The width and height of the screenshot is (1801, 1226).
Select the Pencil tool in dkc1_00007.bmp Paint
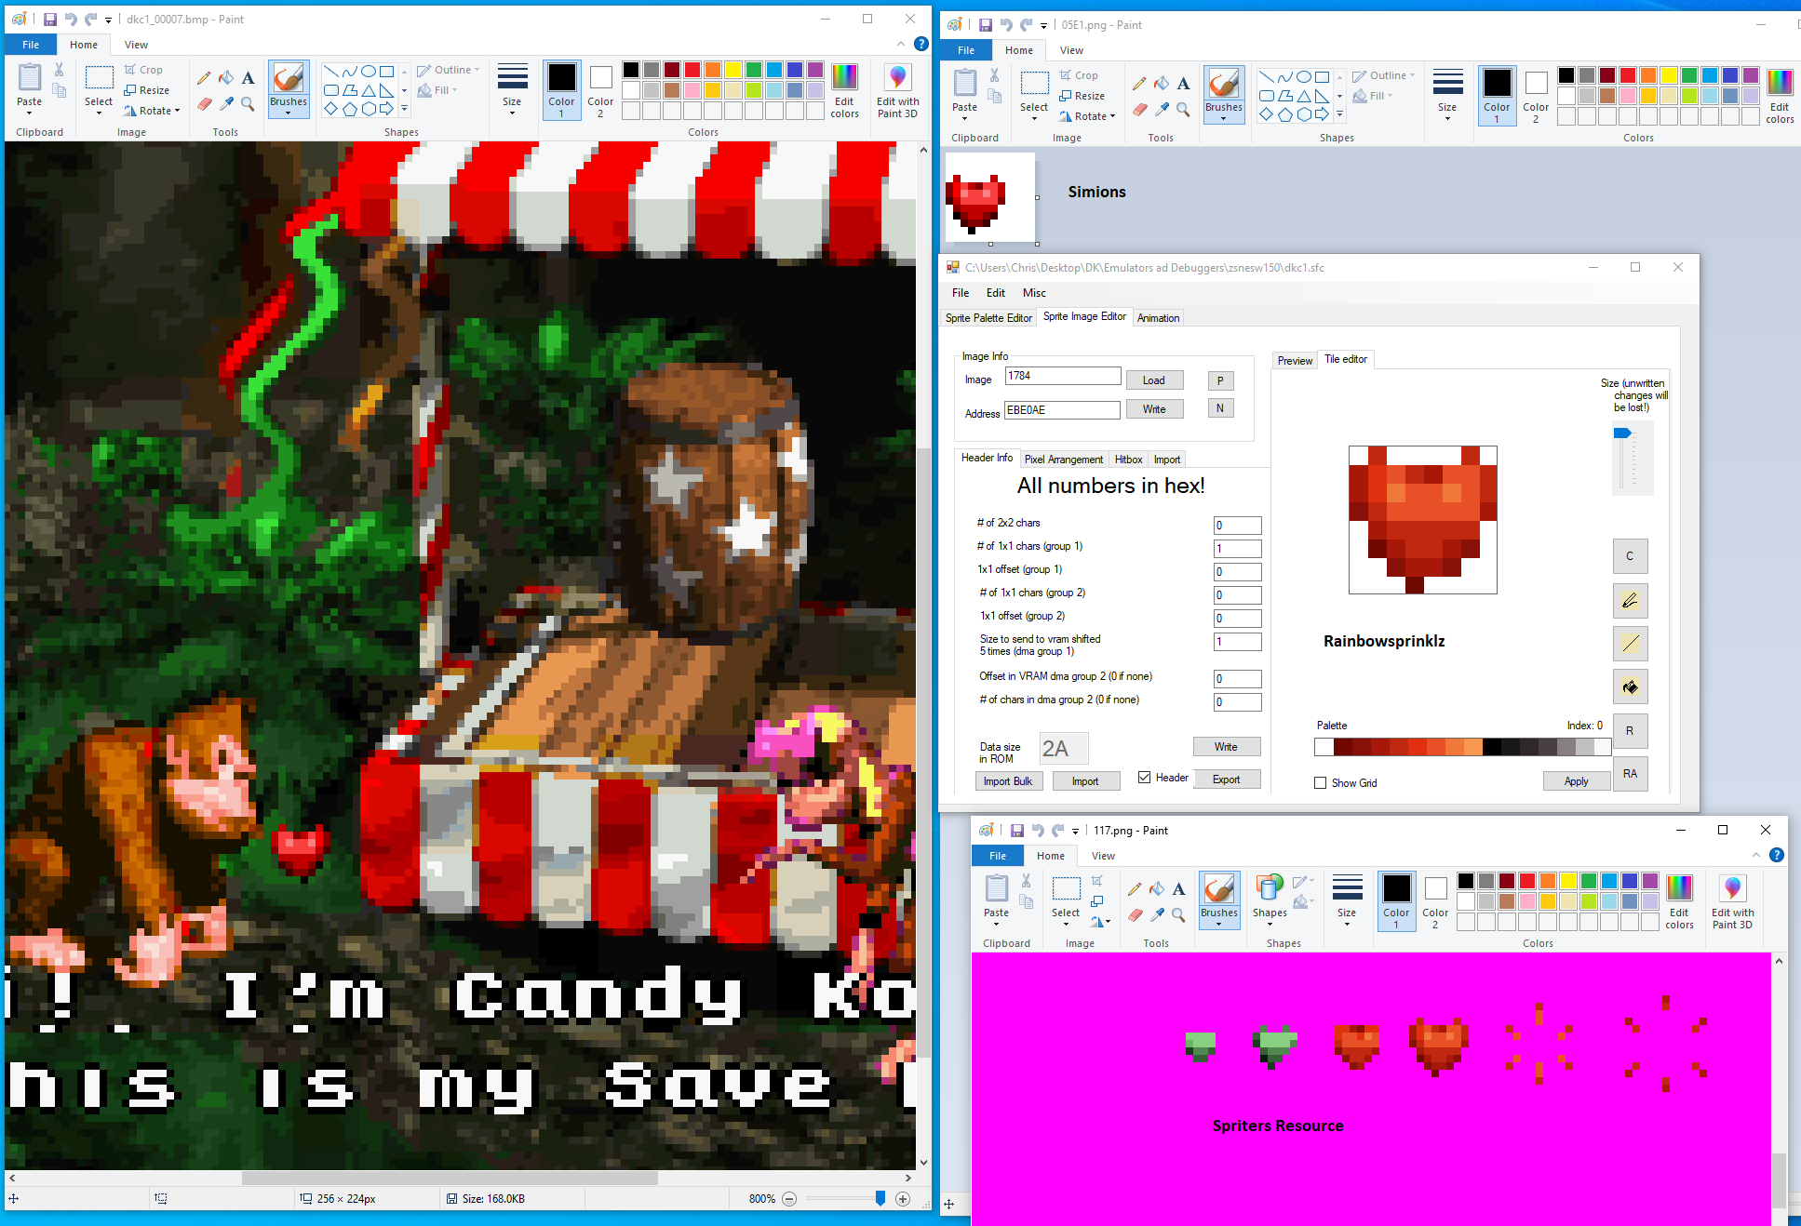204,78
